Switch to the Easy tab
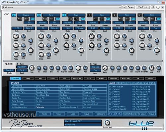Viewport: 166px width, 132px height. (x=28, y=78)
